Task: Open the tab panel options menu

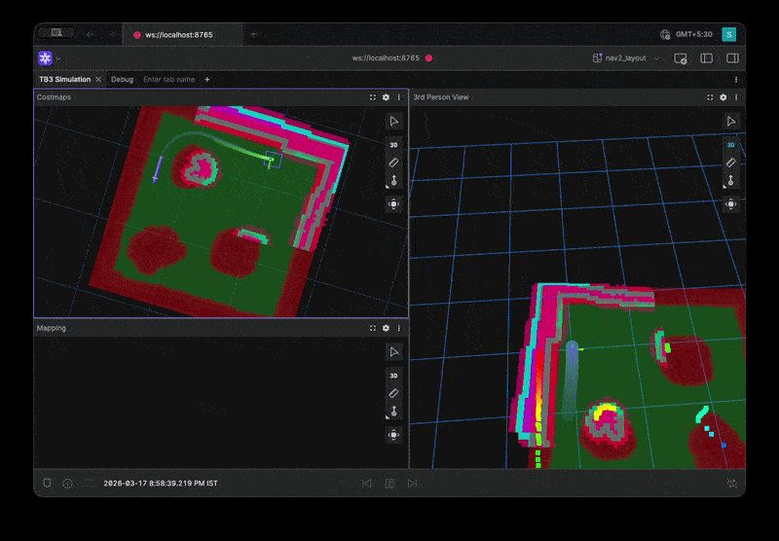Action: click(736, 80)
